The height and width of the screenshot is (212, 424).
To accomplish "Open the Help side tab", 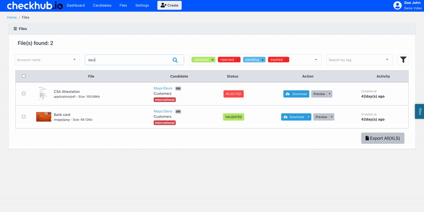I will tap(419, 111).
